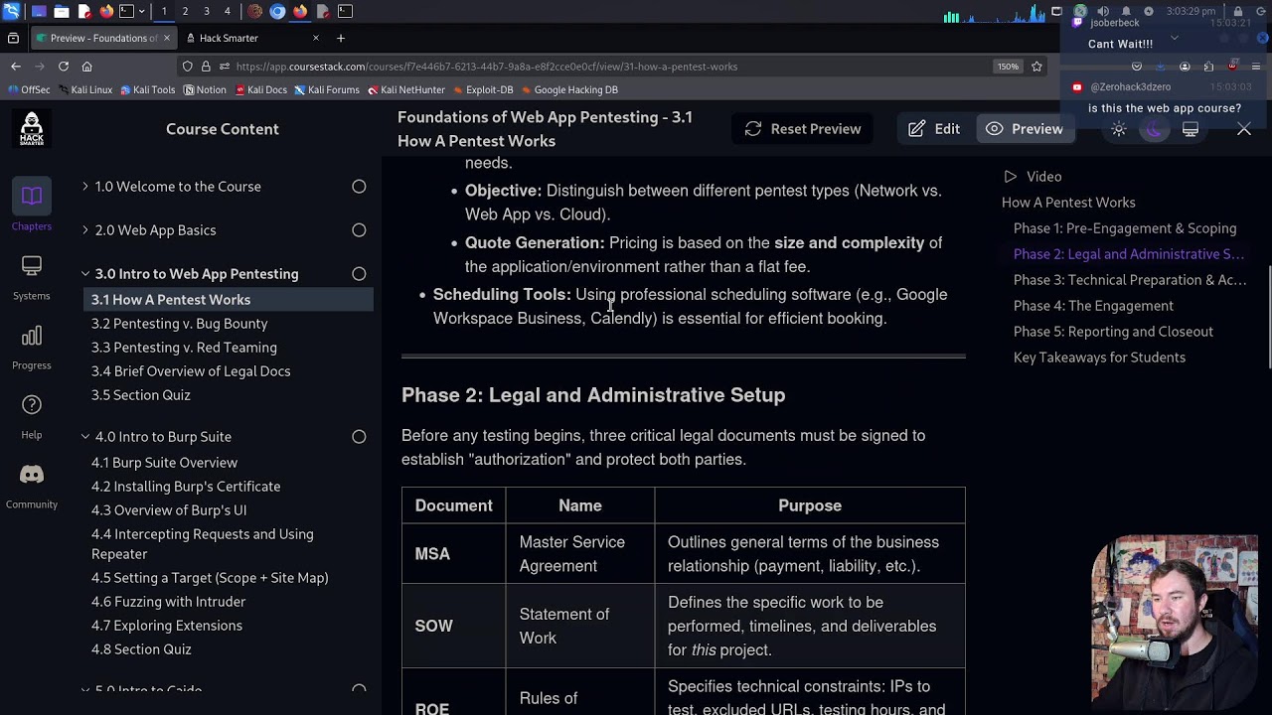Click the Hack Smarter logo

click(x=32, y=129)
